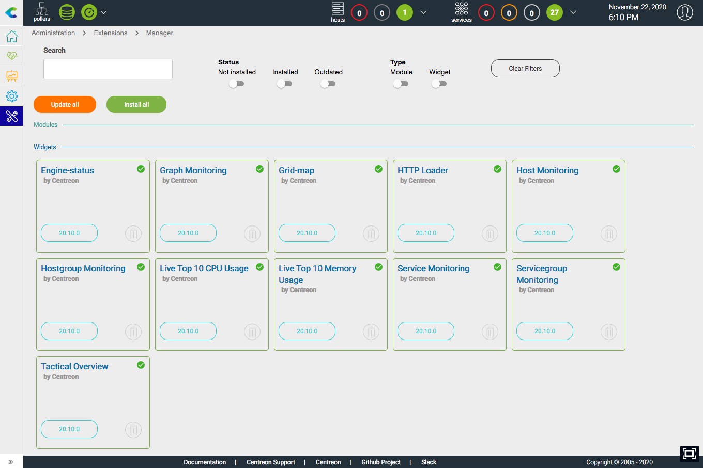Open the Monitoring heartbeat sidebar icon
Image resolution: width=703 pixels, height=468 pixels.
[x=11, y=56]
